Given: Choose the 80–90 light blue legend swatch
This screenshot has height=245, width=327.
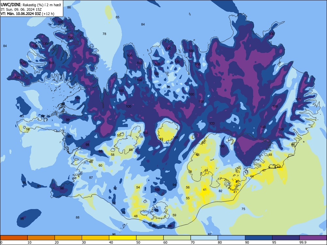Looking at the screenshot, I should [x=231, y=238].
